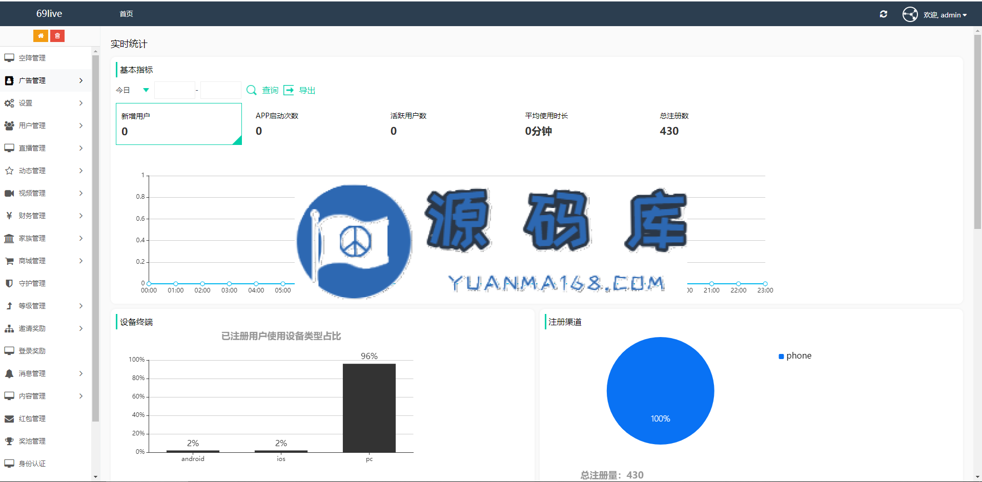Click the 家族管理 bank icon
This screenshot has width=982, height=482.
pos(9,238)
